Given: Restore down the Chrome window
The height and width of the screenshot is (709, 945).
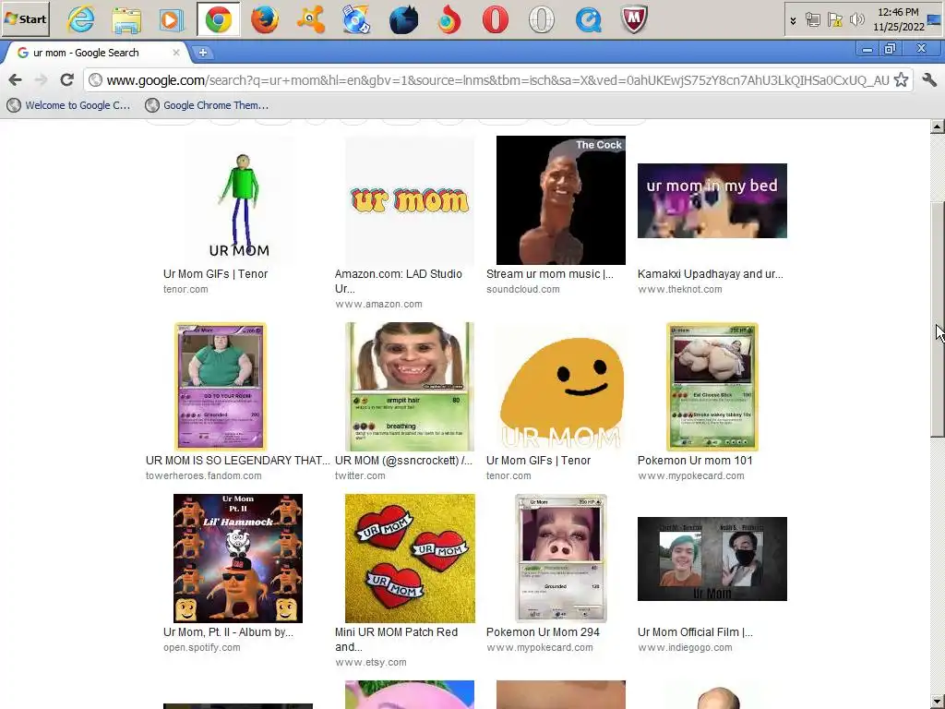Looking at the screenshot, I should pos(891,49).
